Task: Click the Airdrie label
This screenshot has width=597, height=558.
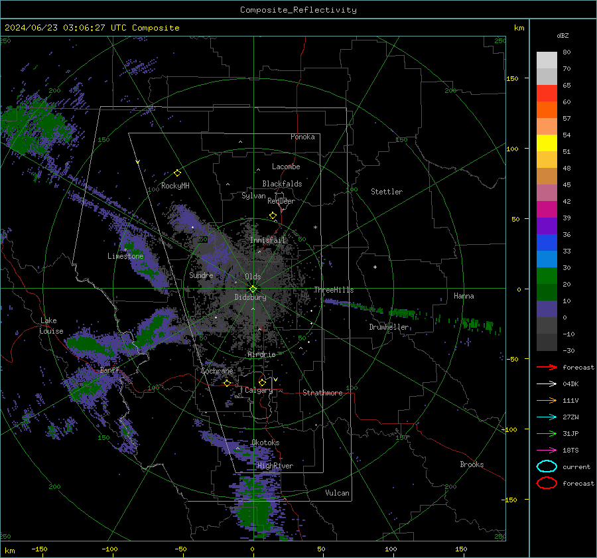Action: pos(261,354)
